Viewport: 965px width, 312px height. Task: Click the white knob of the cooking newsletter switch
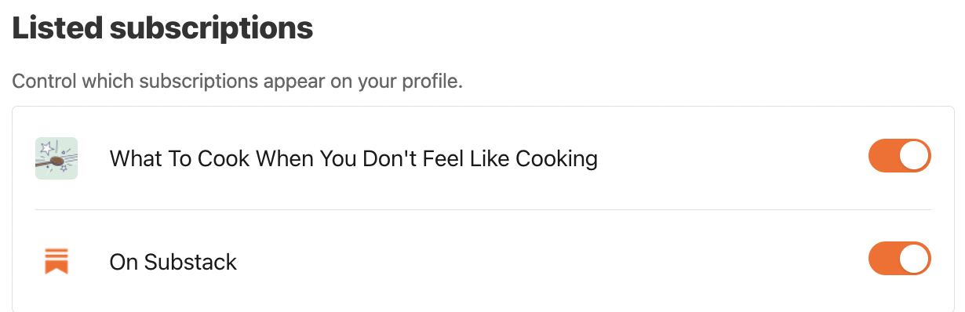tap(914, 156)
